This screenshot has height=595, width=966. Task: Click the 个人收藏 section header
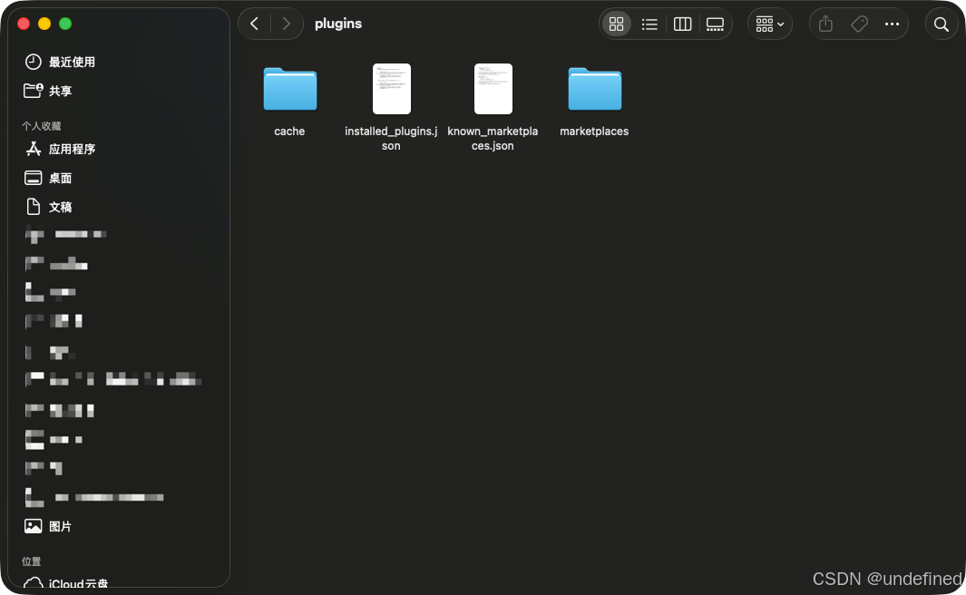coord(42,126)
